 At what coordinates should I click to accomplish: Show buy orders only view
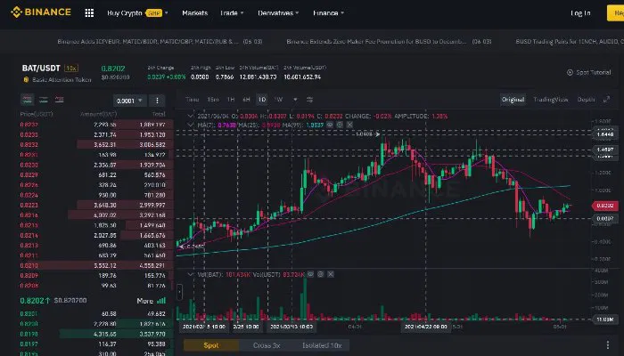[x=44, y=100]
